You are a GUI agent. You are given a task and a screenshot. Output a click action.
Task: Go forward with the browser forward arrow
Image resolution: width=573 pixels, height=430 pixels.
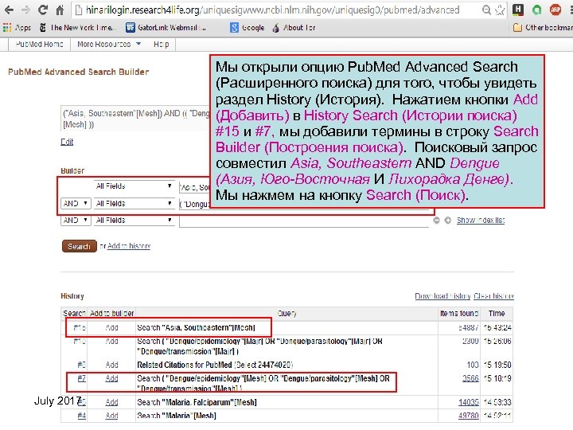click(25, 10)
